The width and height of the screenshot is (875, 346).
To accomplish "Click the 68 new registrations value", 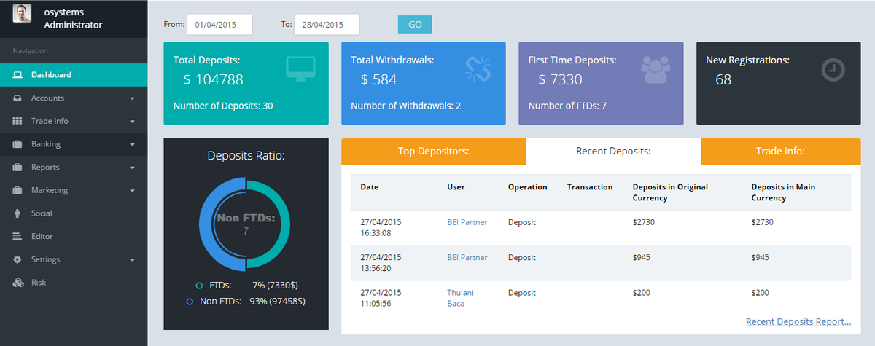I will pos(723,80).
